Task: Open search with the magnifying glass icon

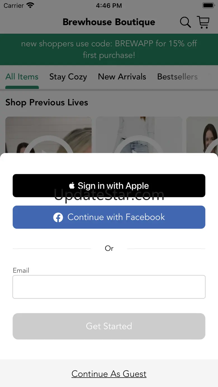Action: tap(185, 22)
